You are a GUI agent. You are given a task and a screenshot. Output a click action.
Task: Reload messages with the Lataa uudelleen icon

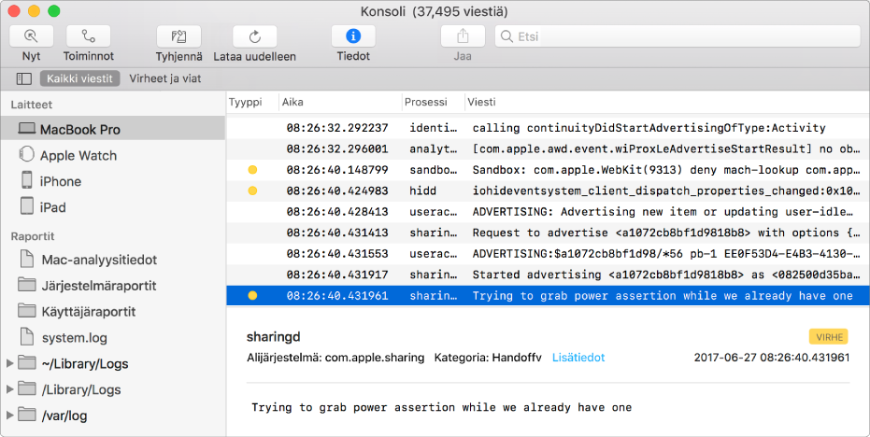point(255,36)
